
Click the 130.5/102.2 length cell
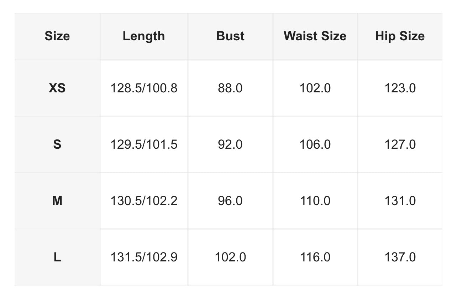(x=144, y=201)
